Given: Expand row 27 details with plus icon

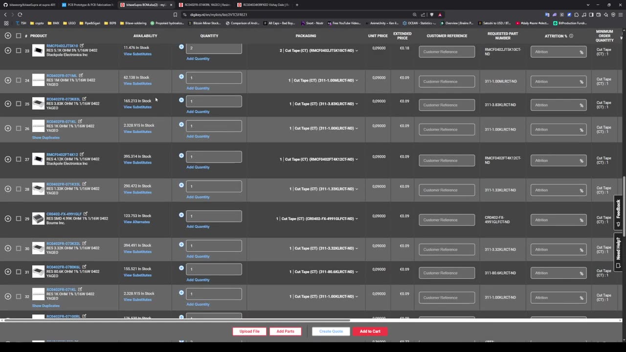Looking at the screenshot, I should [x=8, y=159].
